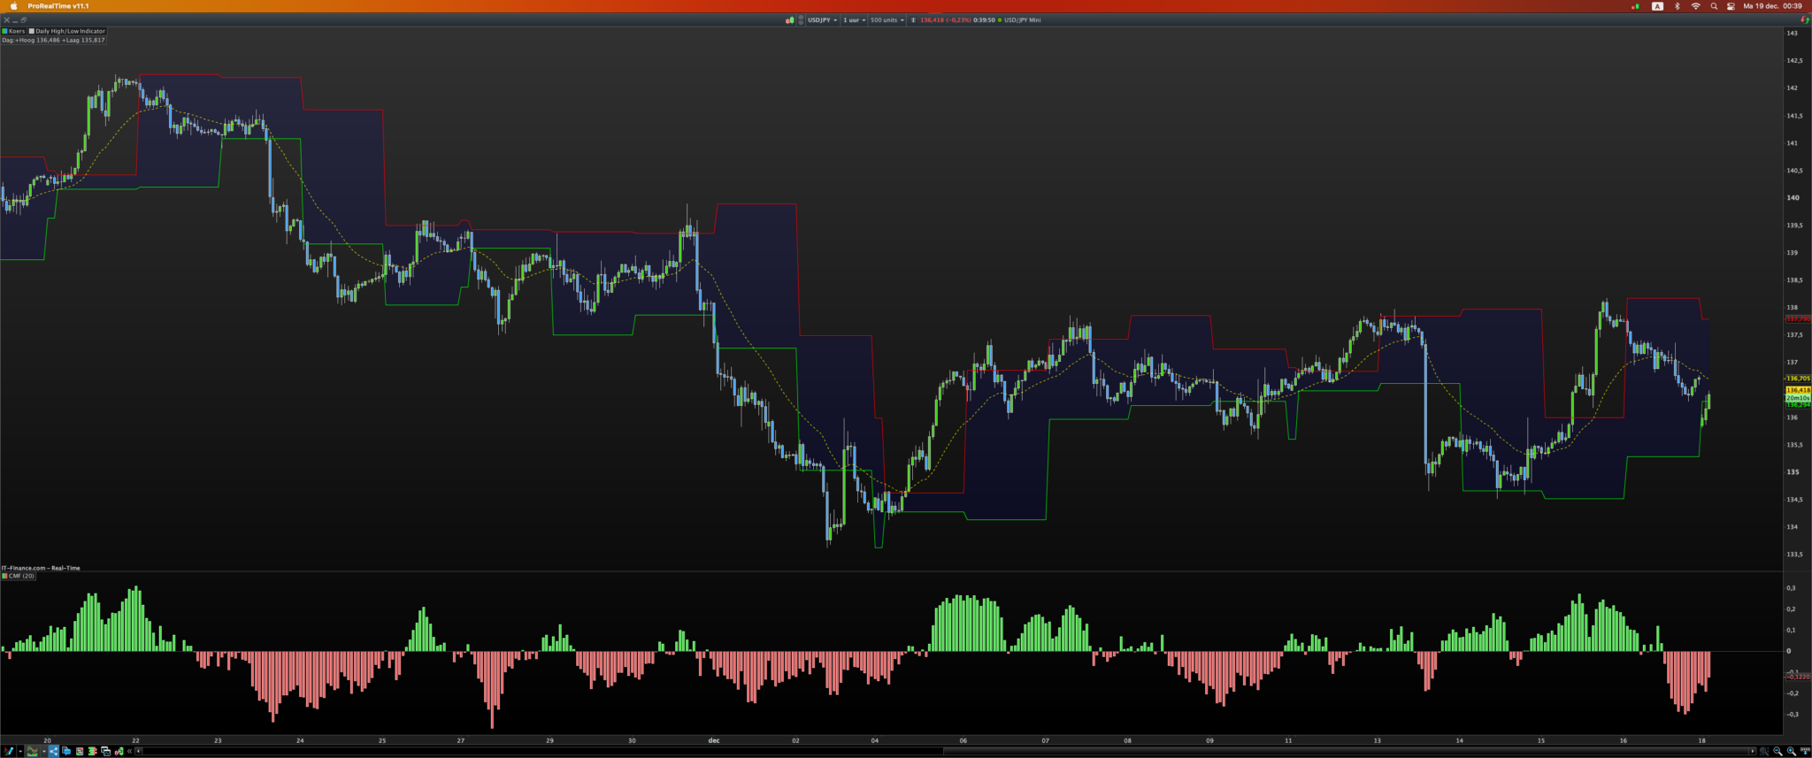Click the red 136,418 (-0,23%) price quote

click(945, 19)
